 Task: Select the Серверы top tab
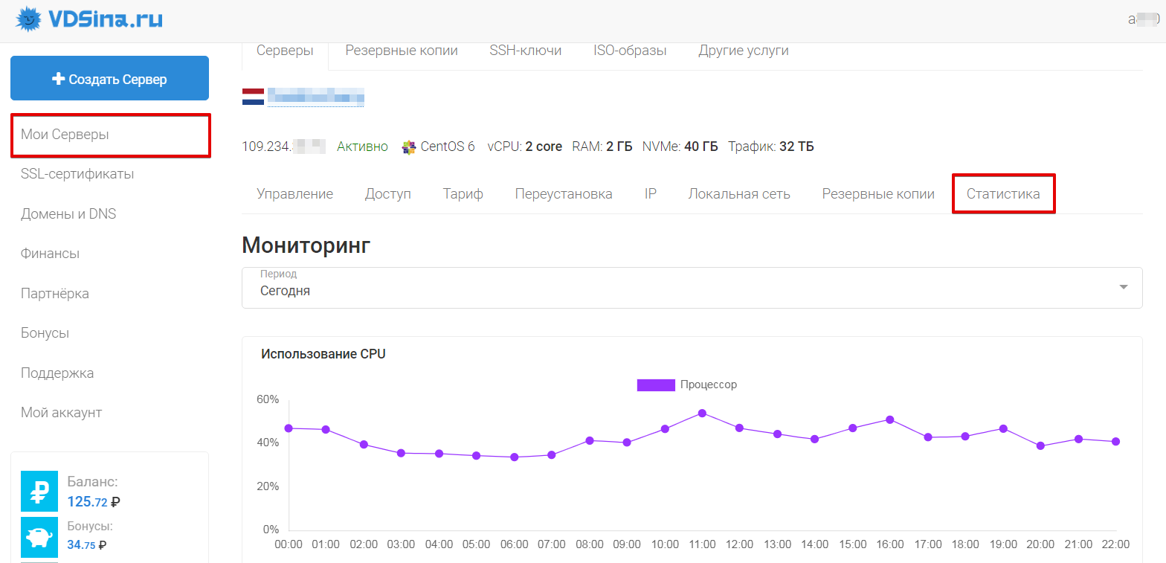(285, 51)
